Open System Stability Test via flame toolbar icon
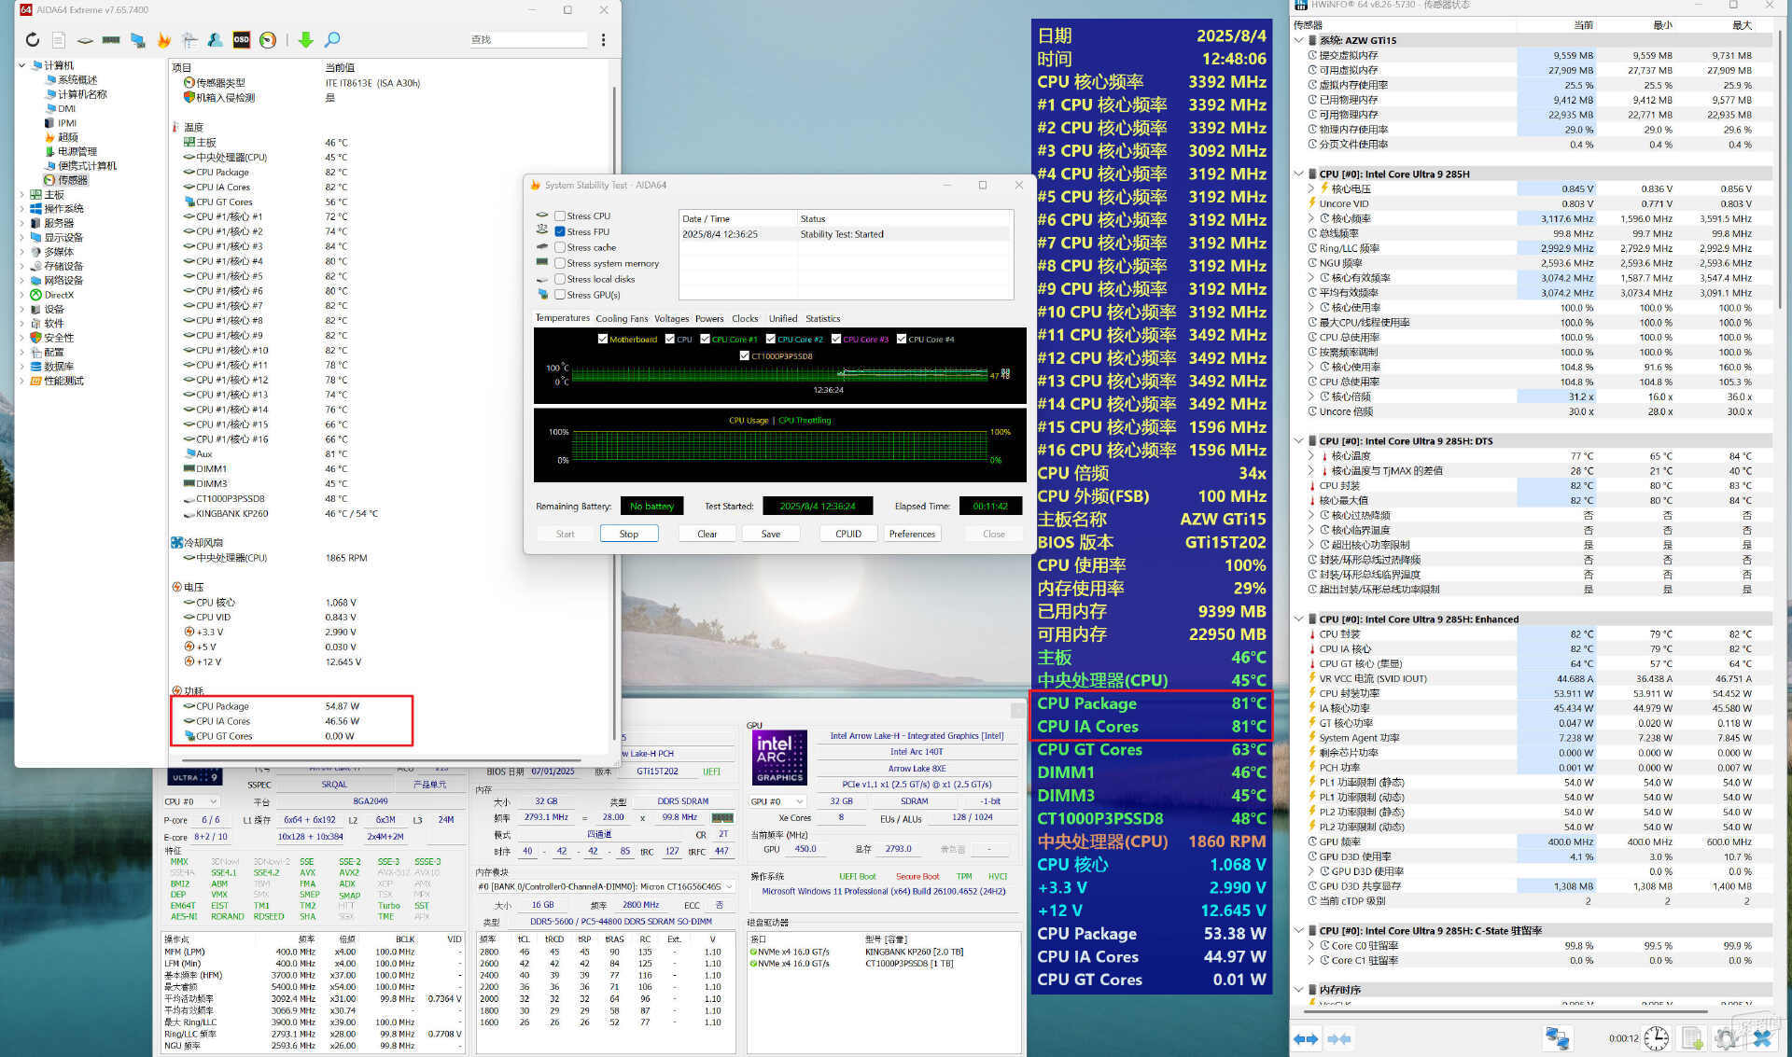Viewport: 1792px width, 1057px height. [163, 39]
